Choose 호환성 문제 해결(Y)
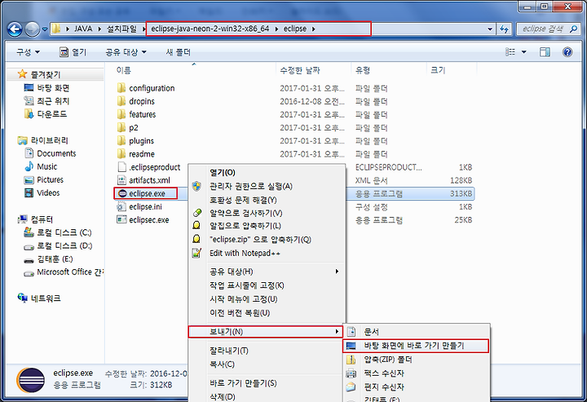This screenshot has height=402, width=587. coord(243,200)
